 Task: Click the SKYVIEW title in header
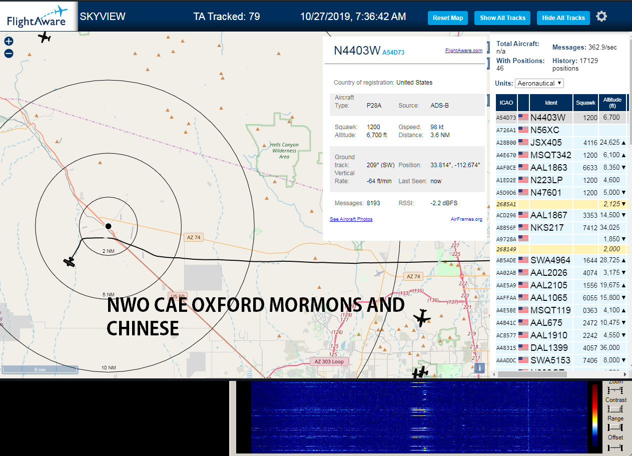103,17
